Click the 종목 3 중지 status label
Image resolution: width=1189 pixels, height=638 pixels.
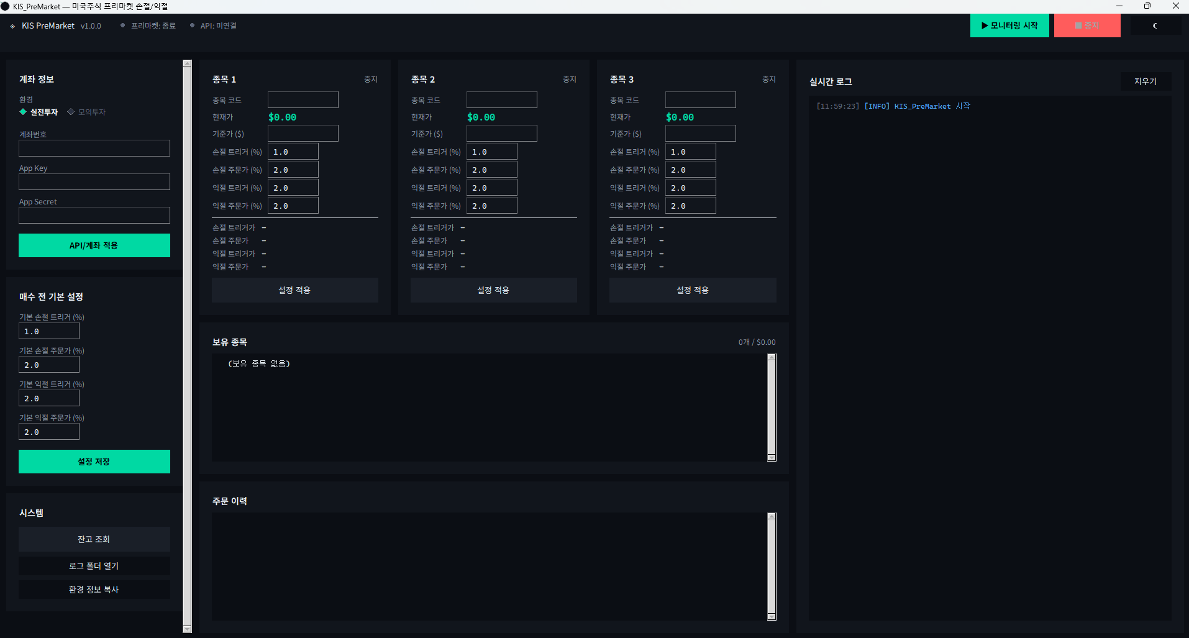coord(769,80)
